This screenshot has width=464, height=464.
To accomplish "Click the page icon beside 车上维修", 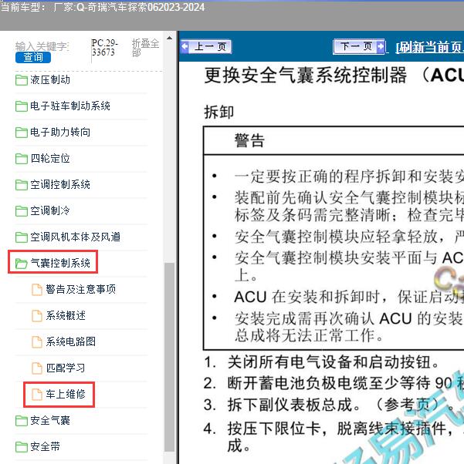I will 37,394.
